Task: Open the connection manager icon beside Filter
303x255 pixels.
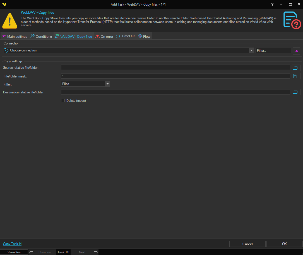Action: (x=296, y=51)
